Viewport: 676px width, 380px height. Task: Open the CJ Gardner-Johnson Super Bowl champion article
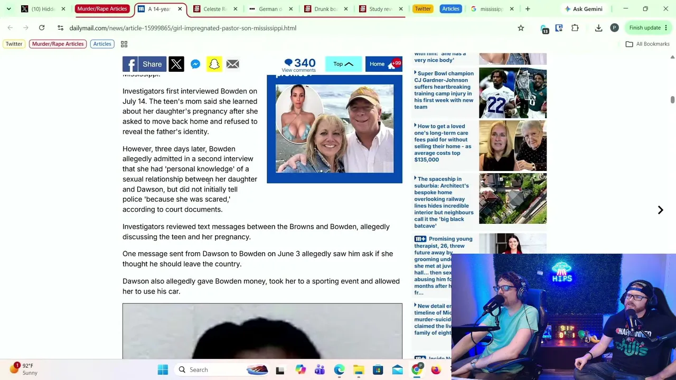[x=444, y=90]
